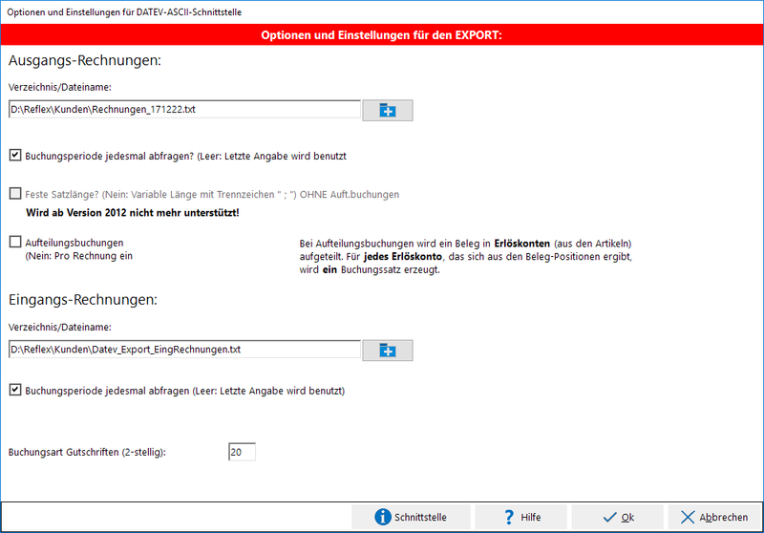The image size is (764, 533).
Task: Browse folder for Eingangs-Rechnungen file
Action: pos(388,351)
